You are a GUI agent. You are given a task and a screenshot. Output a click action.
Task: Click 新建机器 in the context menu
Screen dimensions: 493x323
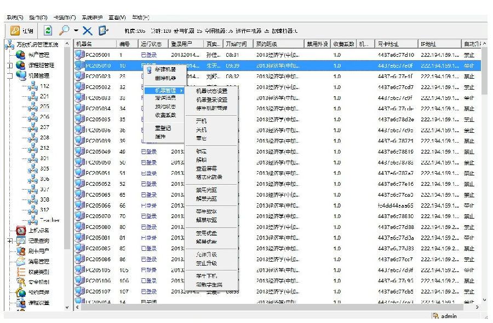click(x=165, y=70)
